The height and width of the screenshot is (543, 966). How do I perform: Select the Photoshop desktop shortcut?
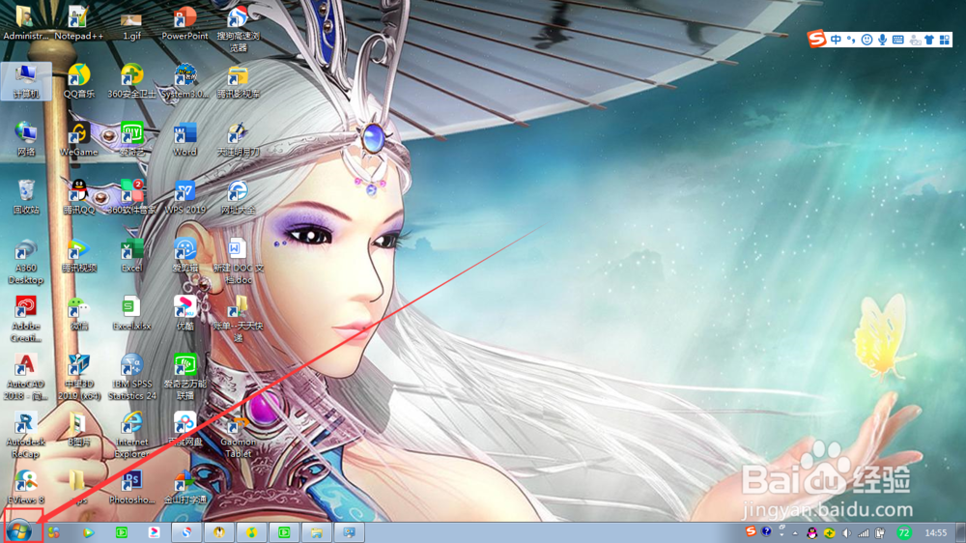(x=131, y=487)
